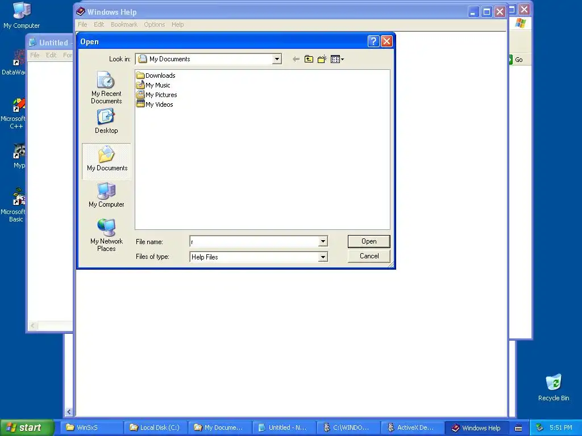
Task: Maximize the Windows Help window
Action: pos(487,12)
